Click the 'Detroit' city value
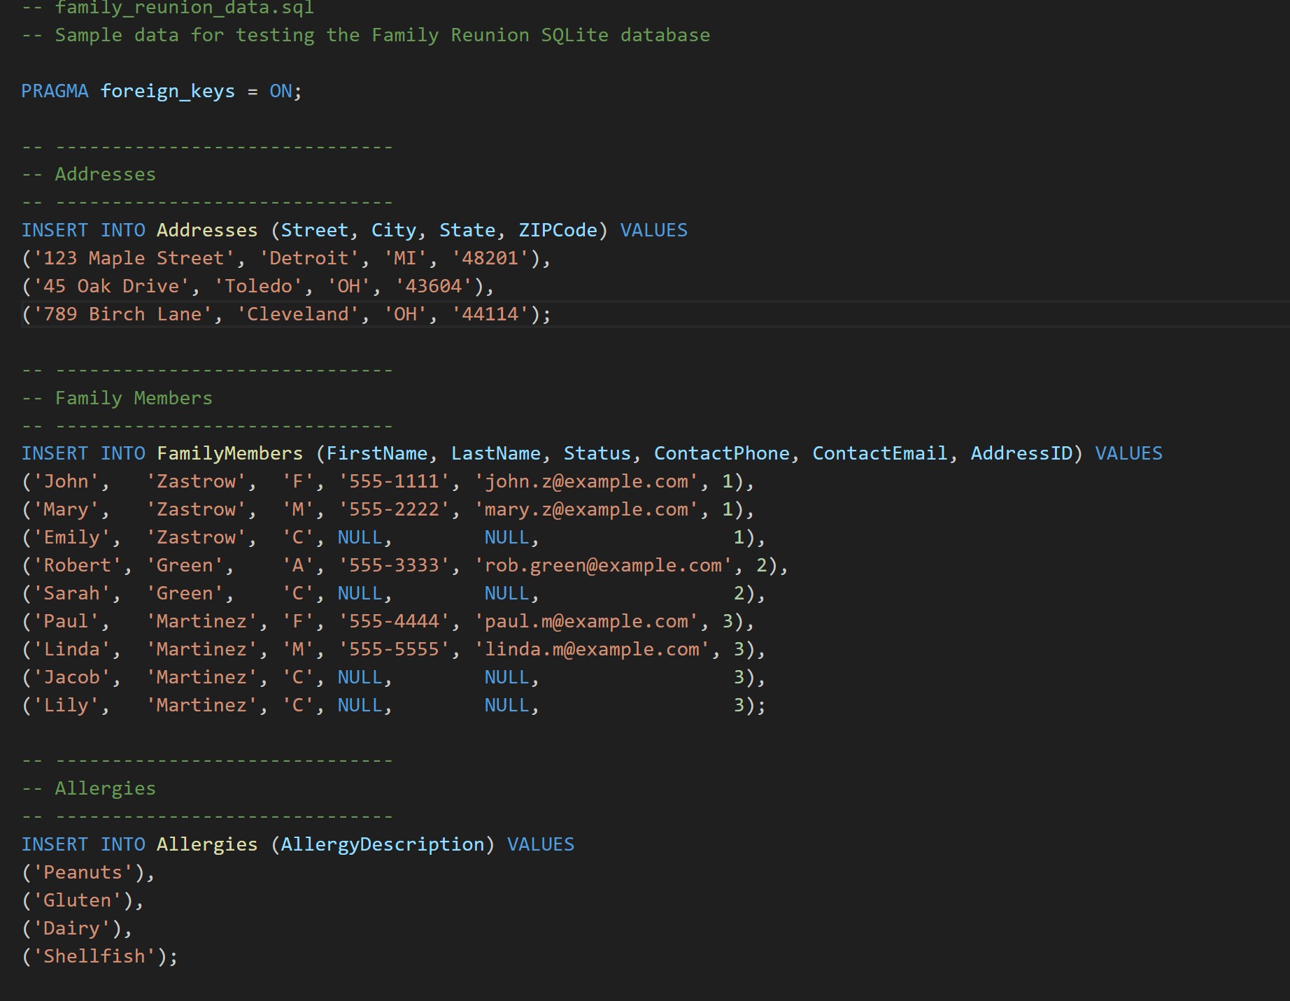Screen dimensions: 1290x1001 [306, 257]
